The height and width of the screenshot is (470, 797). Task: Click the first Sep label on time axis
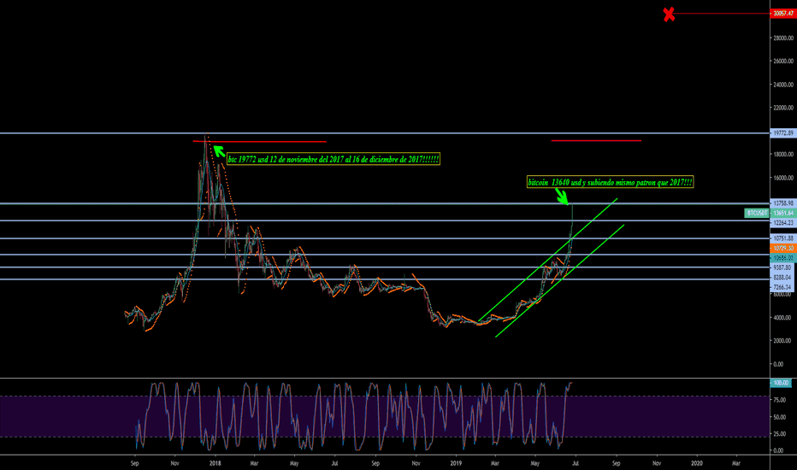[135, 463]
